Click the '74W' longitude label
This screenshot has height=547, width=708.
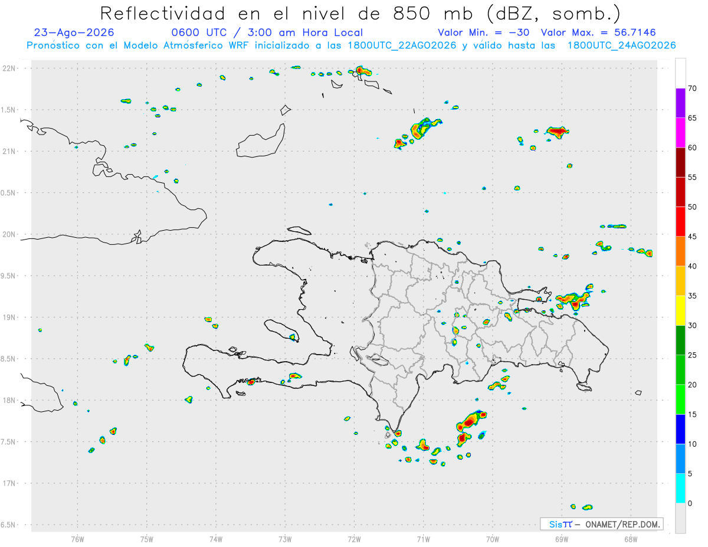(x=216, y=539)
